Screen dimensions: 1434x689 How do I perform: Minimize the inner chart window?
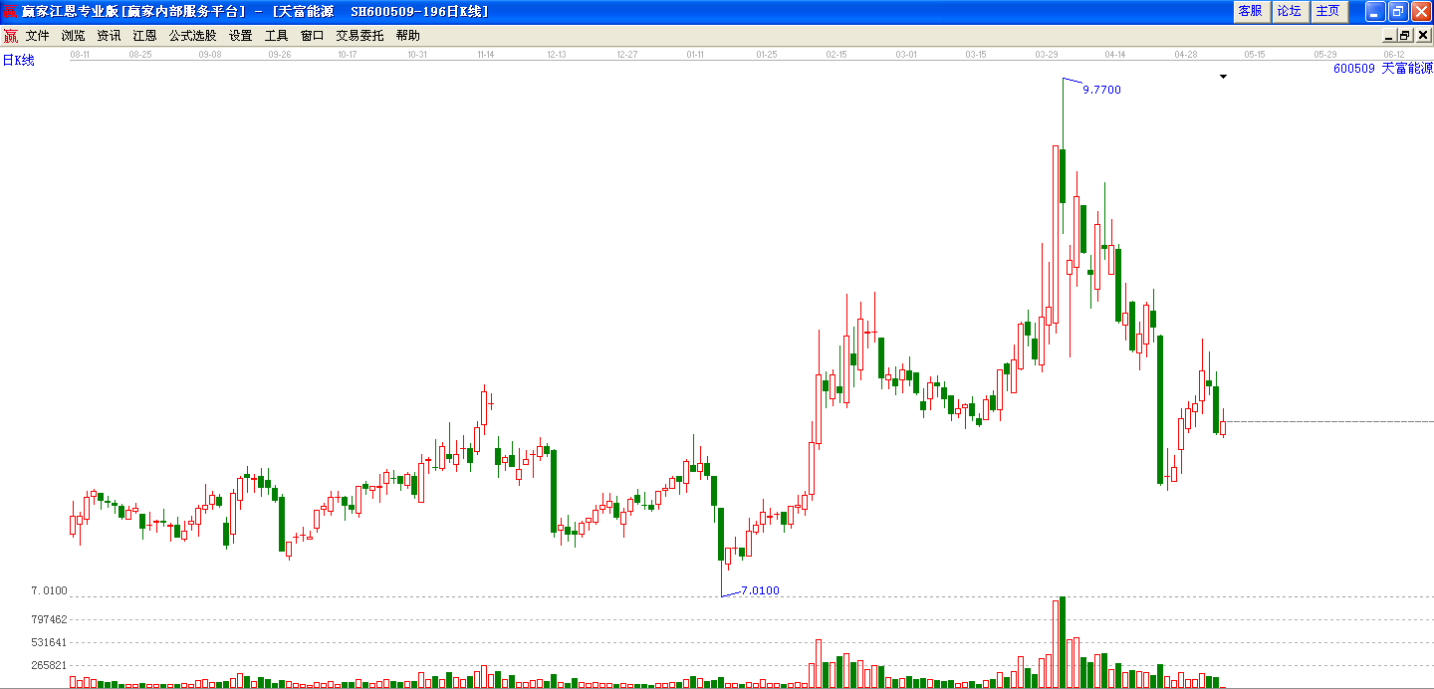[x=1389, y=36]
